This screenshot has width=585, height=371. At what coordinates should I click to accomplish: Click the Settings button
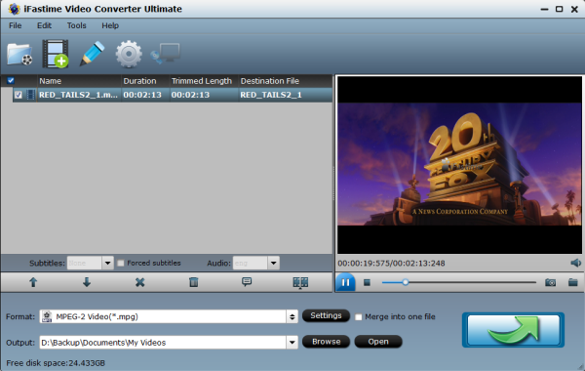[326, 315]
